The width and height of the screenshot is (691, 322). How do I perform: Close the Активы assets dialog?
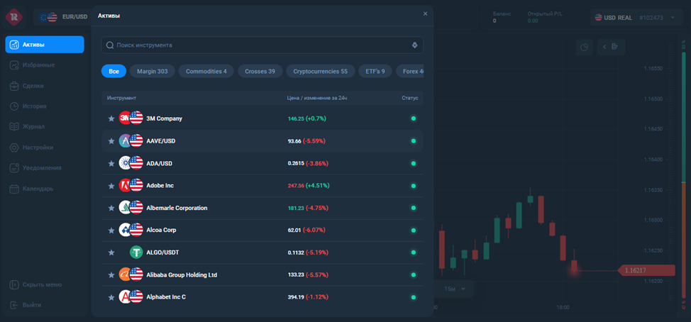point(425,13)
